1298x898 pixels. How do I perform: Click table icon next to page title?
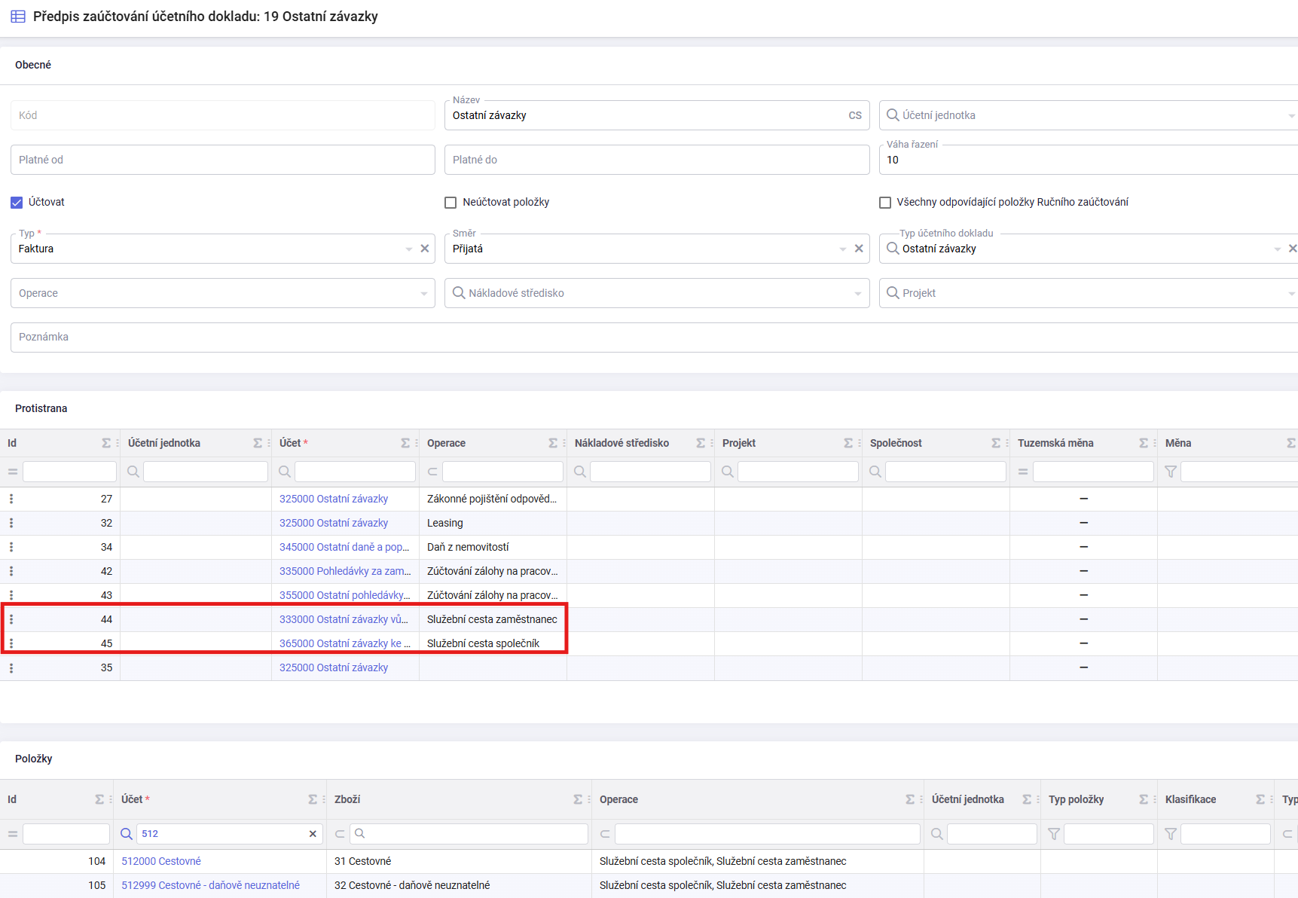coord(18,17)
